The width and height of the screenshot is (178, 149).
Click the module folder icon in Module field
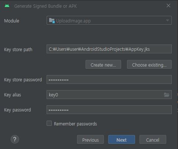pyautogui.click(x=52, y=21)
